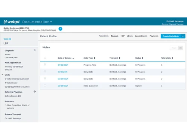Check the 03/26/2021 note checkbox

click(45, 85)
